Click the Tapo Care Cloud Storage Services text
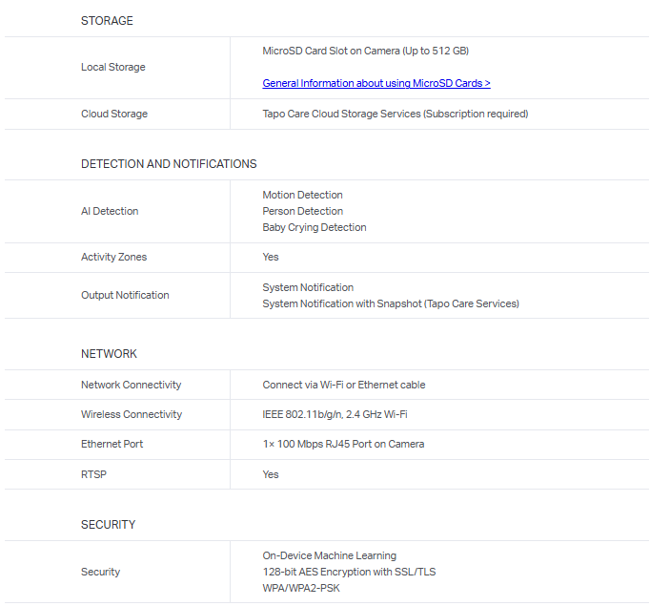The width and height of the screenshot is (650, 606). tap(395, 115)
